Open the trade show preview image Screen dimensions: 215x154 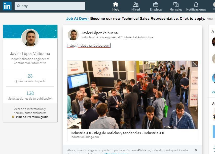tap(132, 95)
